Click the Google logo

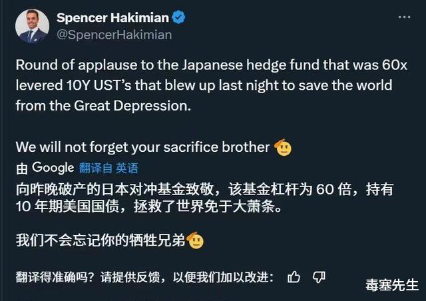52,167
